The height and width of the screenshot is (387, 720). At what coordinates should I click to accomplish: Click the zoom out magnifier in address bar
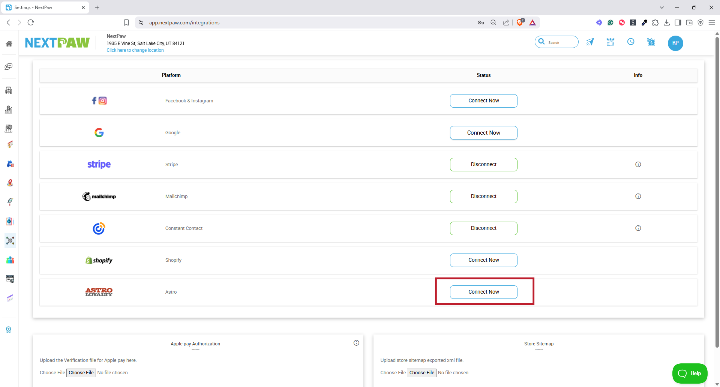[x=493, y=22]
